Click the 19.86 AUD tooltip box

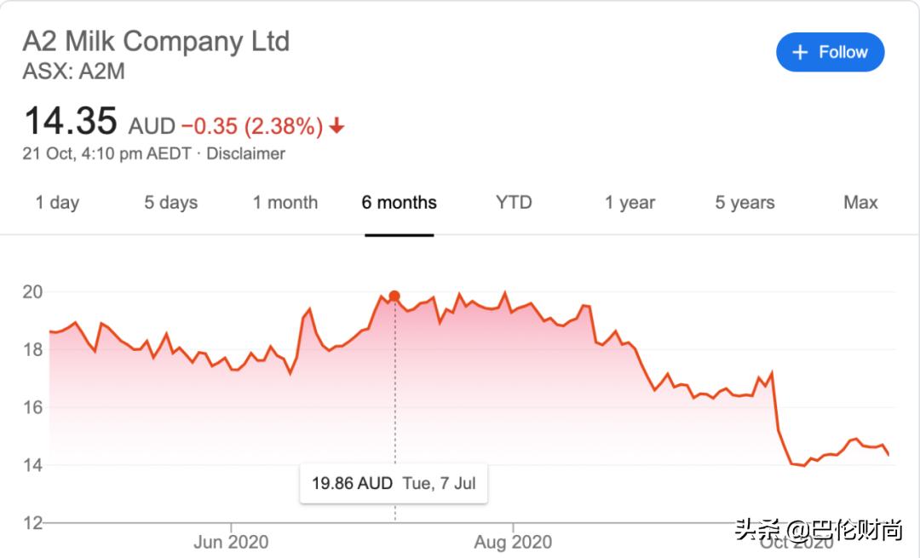click(x=394, y=483)
